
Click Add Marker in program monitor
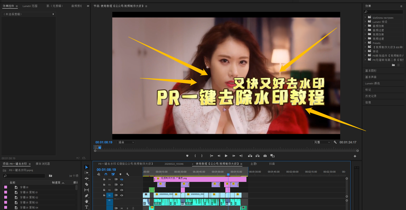click(x=187, y=156)
